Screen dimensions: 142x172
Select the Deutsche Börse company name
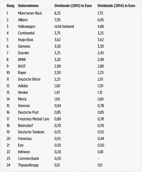click(29, 79)
